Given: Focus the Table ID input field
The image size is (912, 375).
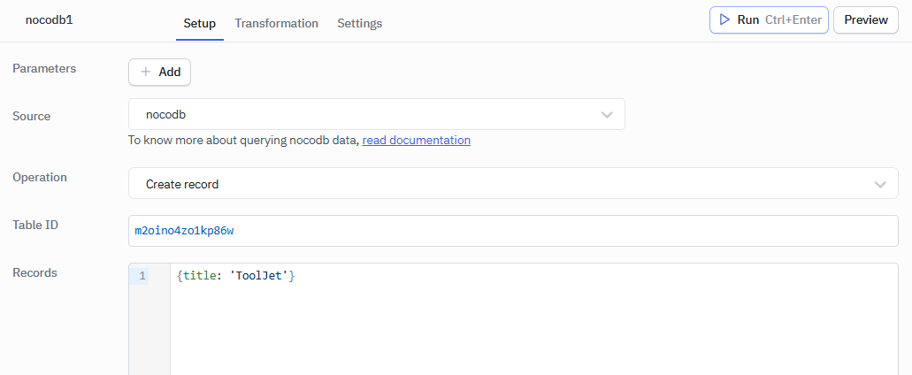Looking at the screenshot, I should pyautogui.click(x=513, y=231).
